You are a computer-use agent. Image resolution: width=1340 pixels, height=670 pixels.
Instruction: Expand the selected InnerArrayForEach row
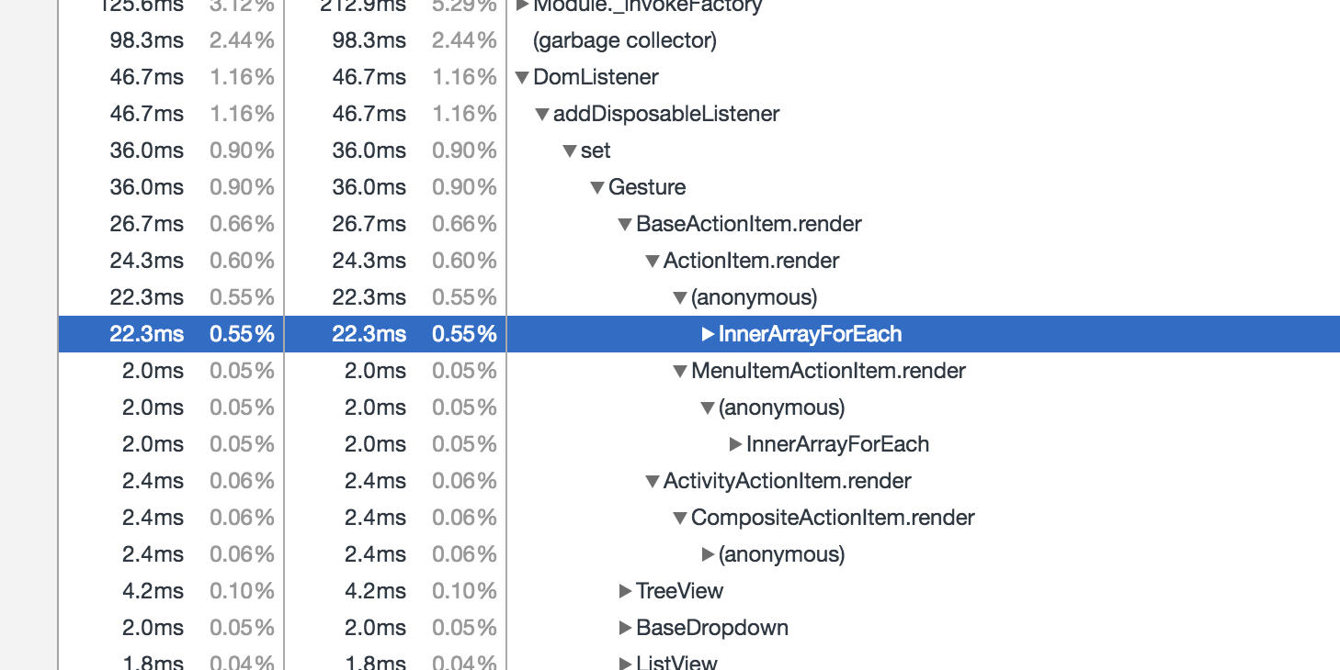(x=707, y=334)
